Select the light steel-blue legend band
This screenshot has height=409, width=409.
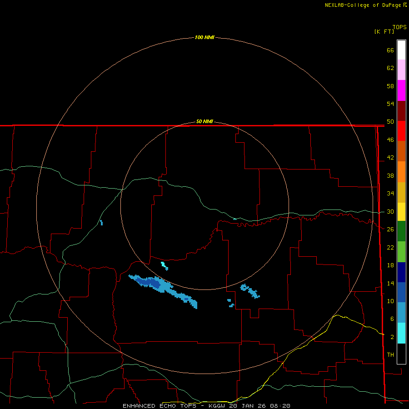tap(401, 313)
